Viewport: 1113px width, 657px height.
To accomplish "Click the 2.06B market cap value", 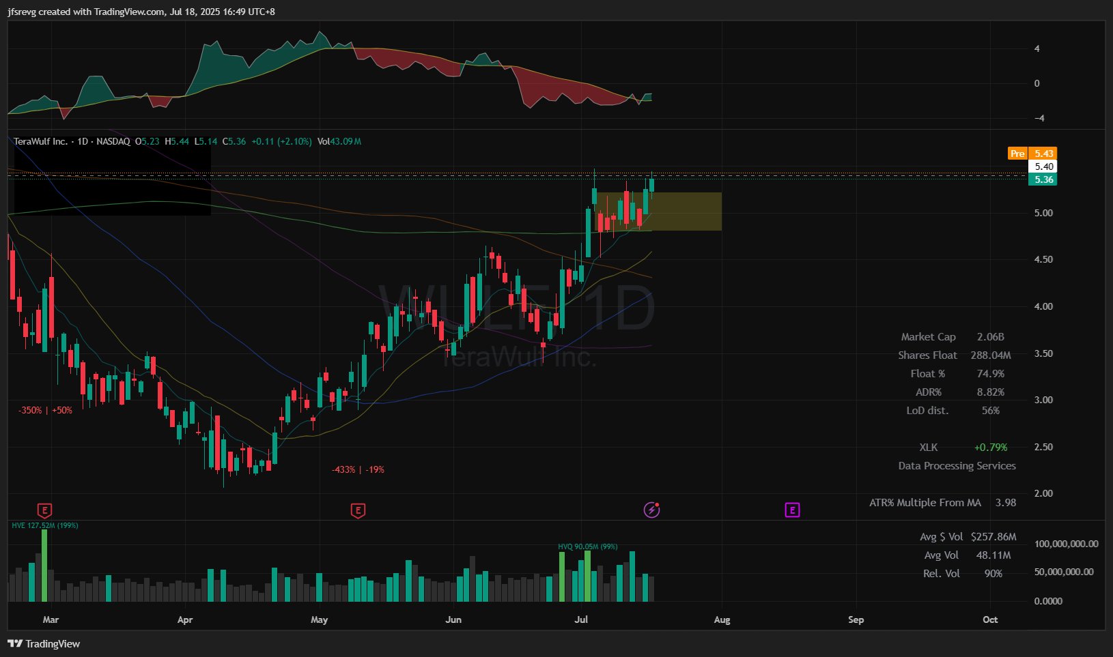I will coord(990,336).
